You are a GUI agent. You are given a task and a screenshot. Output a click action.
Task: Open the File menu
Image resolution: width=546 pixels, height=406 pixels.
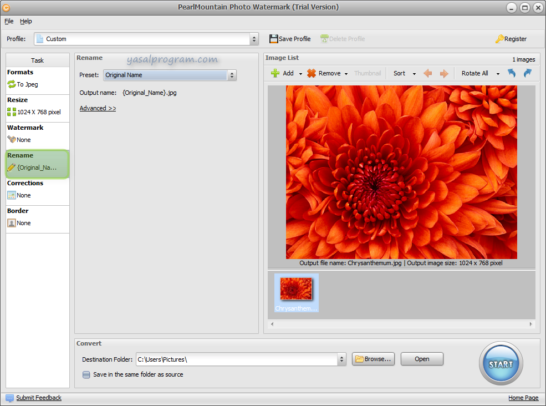[9, 21]
